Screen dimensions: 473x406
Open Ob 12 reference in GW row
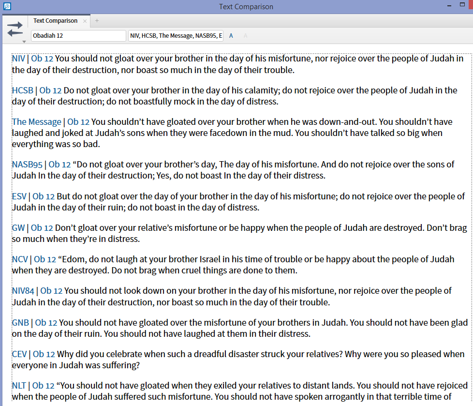(x=42, y=227)
